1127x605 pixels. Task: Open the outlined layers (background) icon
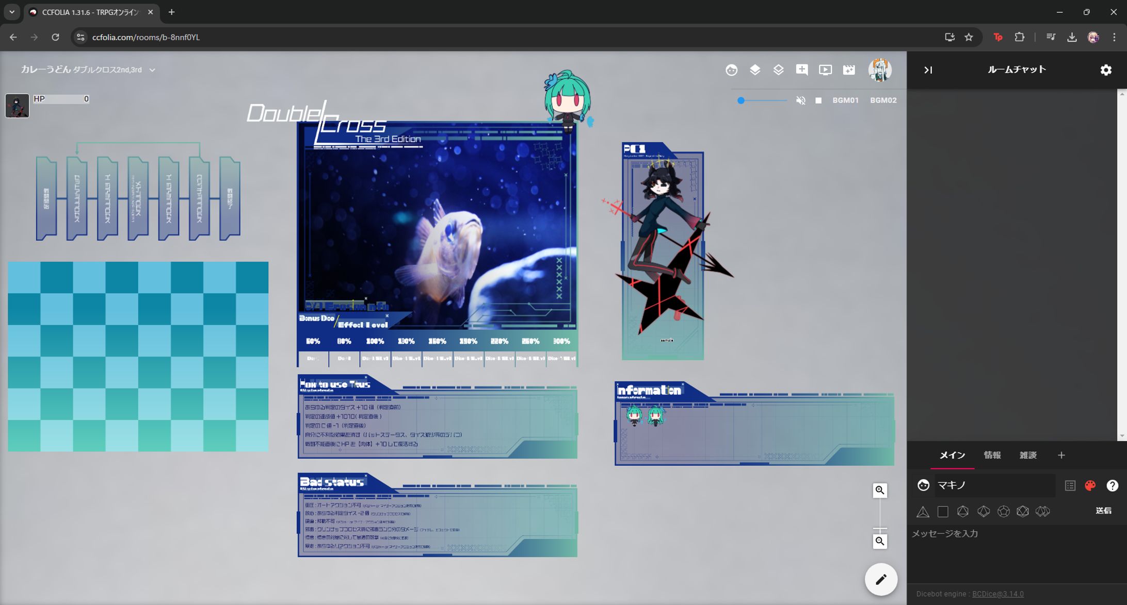pyautogui.click(x=778, y=70)
